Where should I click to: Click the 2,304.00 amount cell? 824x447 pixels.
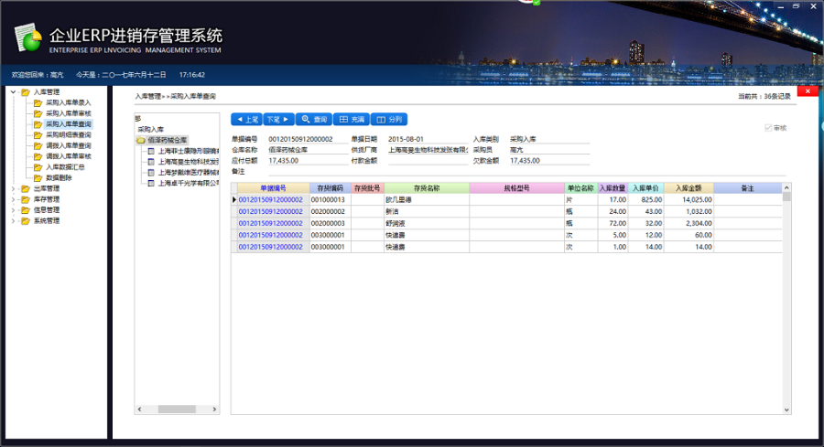click(x=688, y=223)
